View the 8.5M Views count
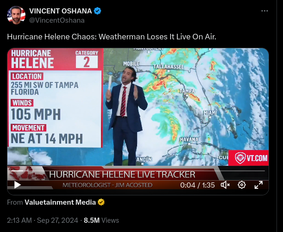 (x=101, y=220)
